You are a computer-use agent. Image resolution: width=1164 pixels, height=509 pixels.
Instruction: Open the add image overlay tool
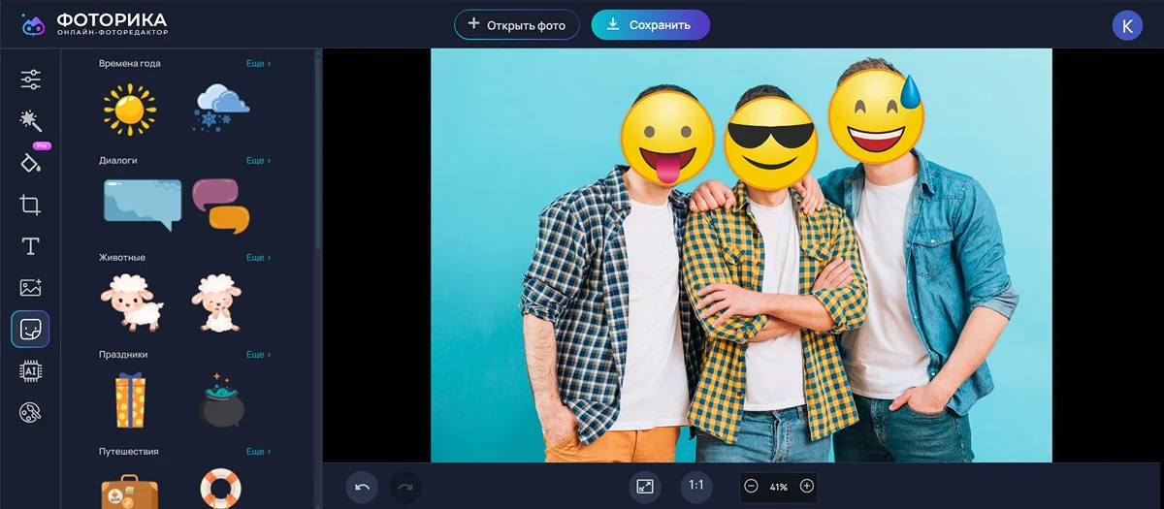point(30,288)
